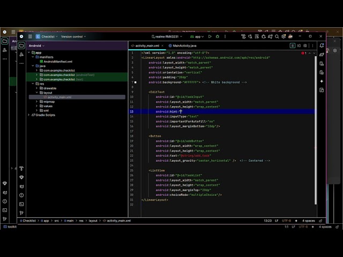This screenshot has width=343, height=257.
Task: Expand com.example.checklist (test) package
Action: click(x=37, y=79)
